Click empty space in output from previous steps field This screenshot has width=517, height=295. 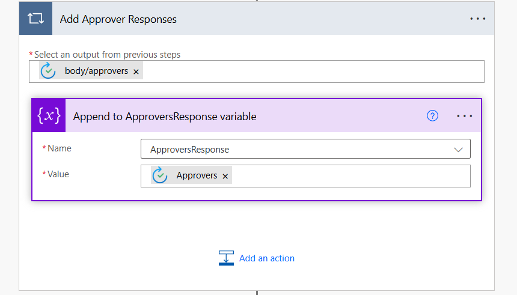pos(313,71)
